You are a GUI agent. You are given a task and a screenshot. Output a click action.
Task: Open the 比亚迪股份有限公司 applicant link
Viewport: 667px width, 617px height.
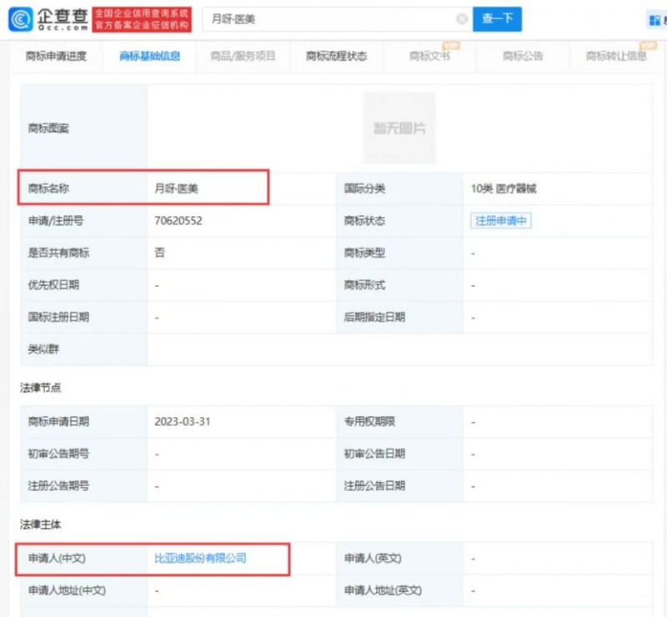[x=200, y=558]
